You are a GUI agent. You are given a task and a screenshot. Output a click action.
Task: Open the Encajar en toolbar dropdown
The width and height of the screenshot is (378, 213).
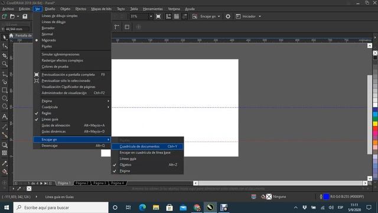point(219,17)
